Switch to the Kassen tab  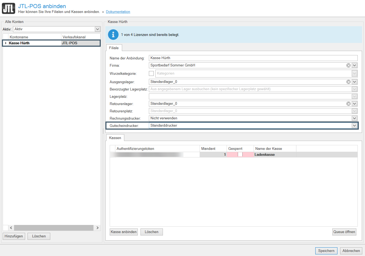(115, 138)
